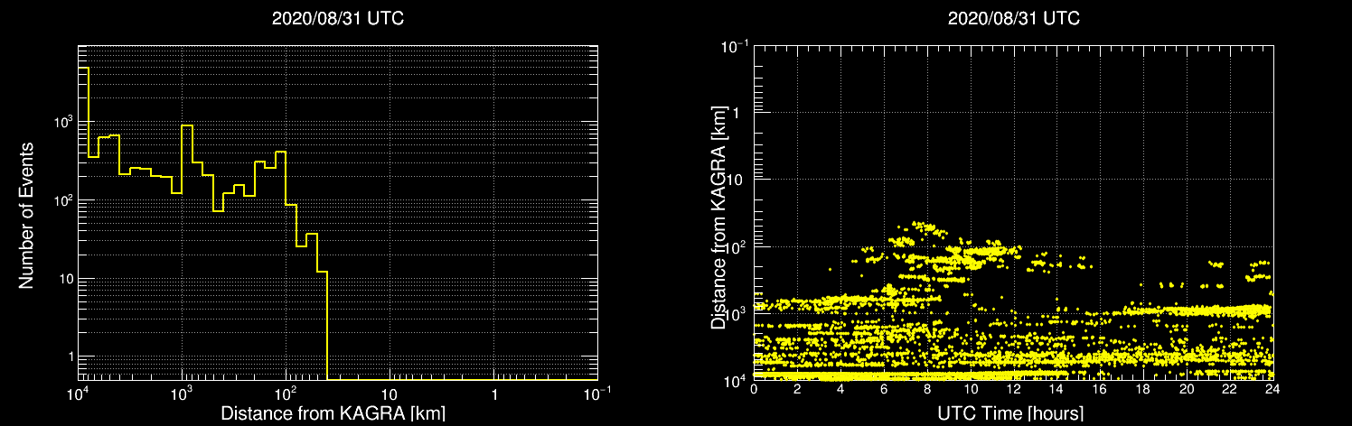Image resolution: width=1352 pixels, height=426 pixels.
Task: Click hour 0 on the UTC Time axis
Action: coord(754,389)
